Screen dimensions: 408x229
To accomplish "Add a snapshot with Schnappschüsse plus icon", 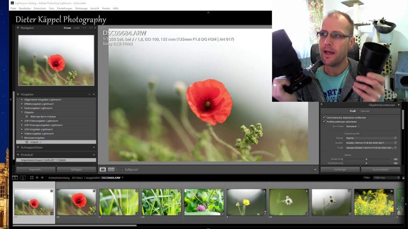I will click(94, 148).
